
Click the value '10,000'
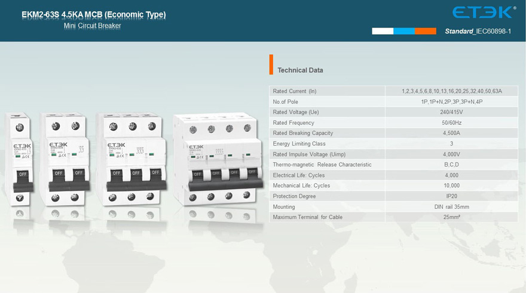pos(451,186)
